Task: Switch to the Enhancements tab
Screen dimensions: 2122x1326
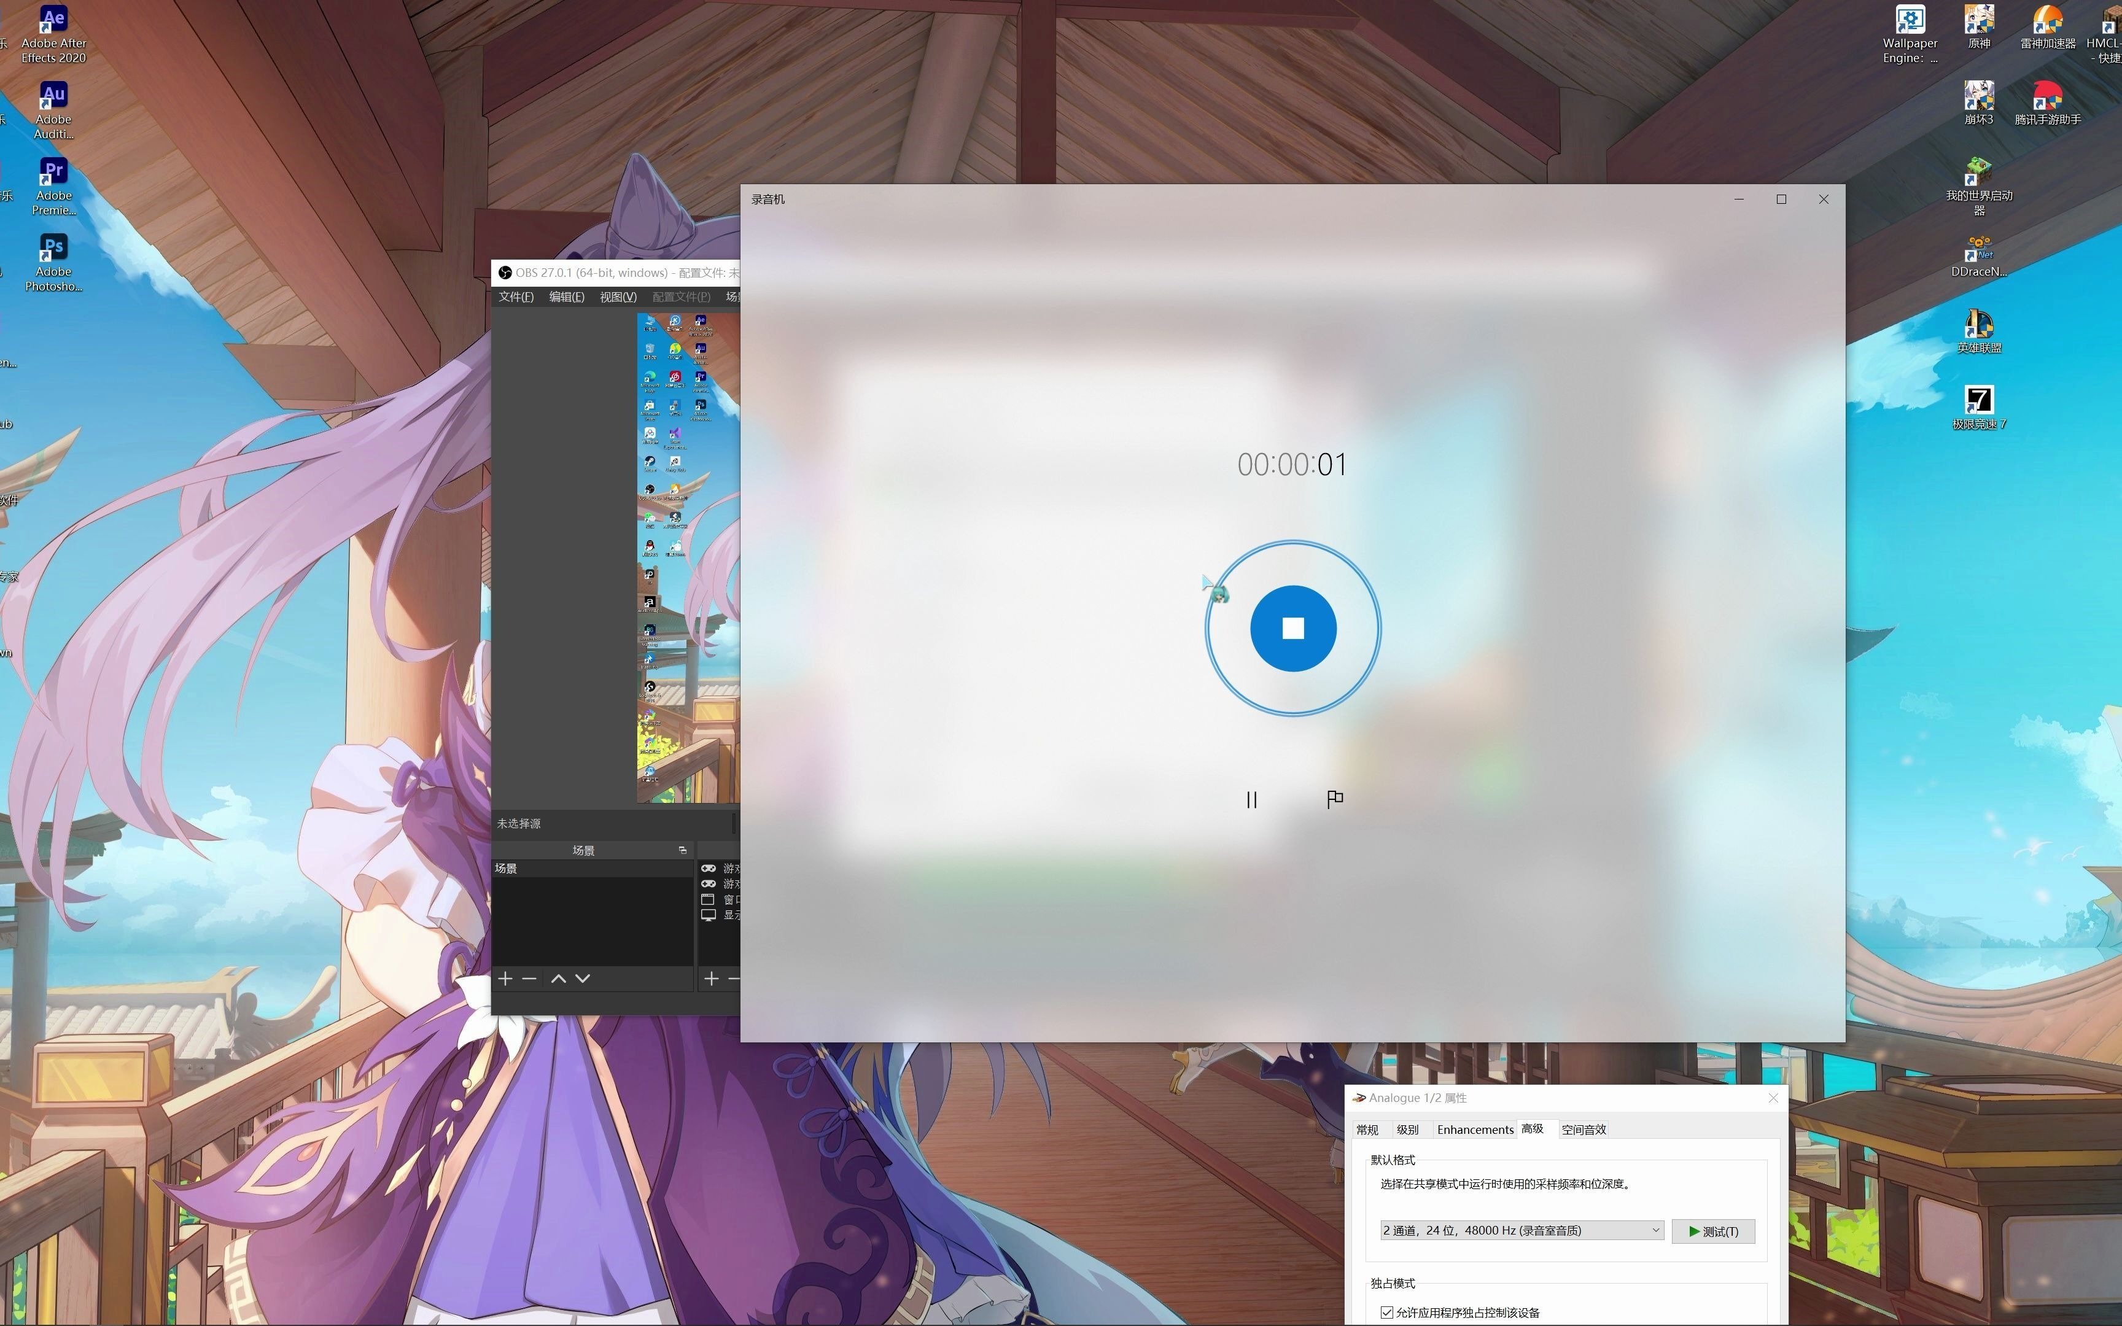Action: click(x=1475, y=1130)
